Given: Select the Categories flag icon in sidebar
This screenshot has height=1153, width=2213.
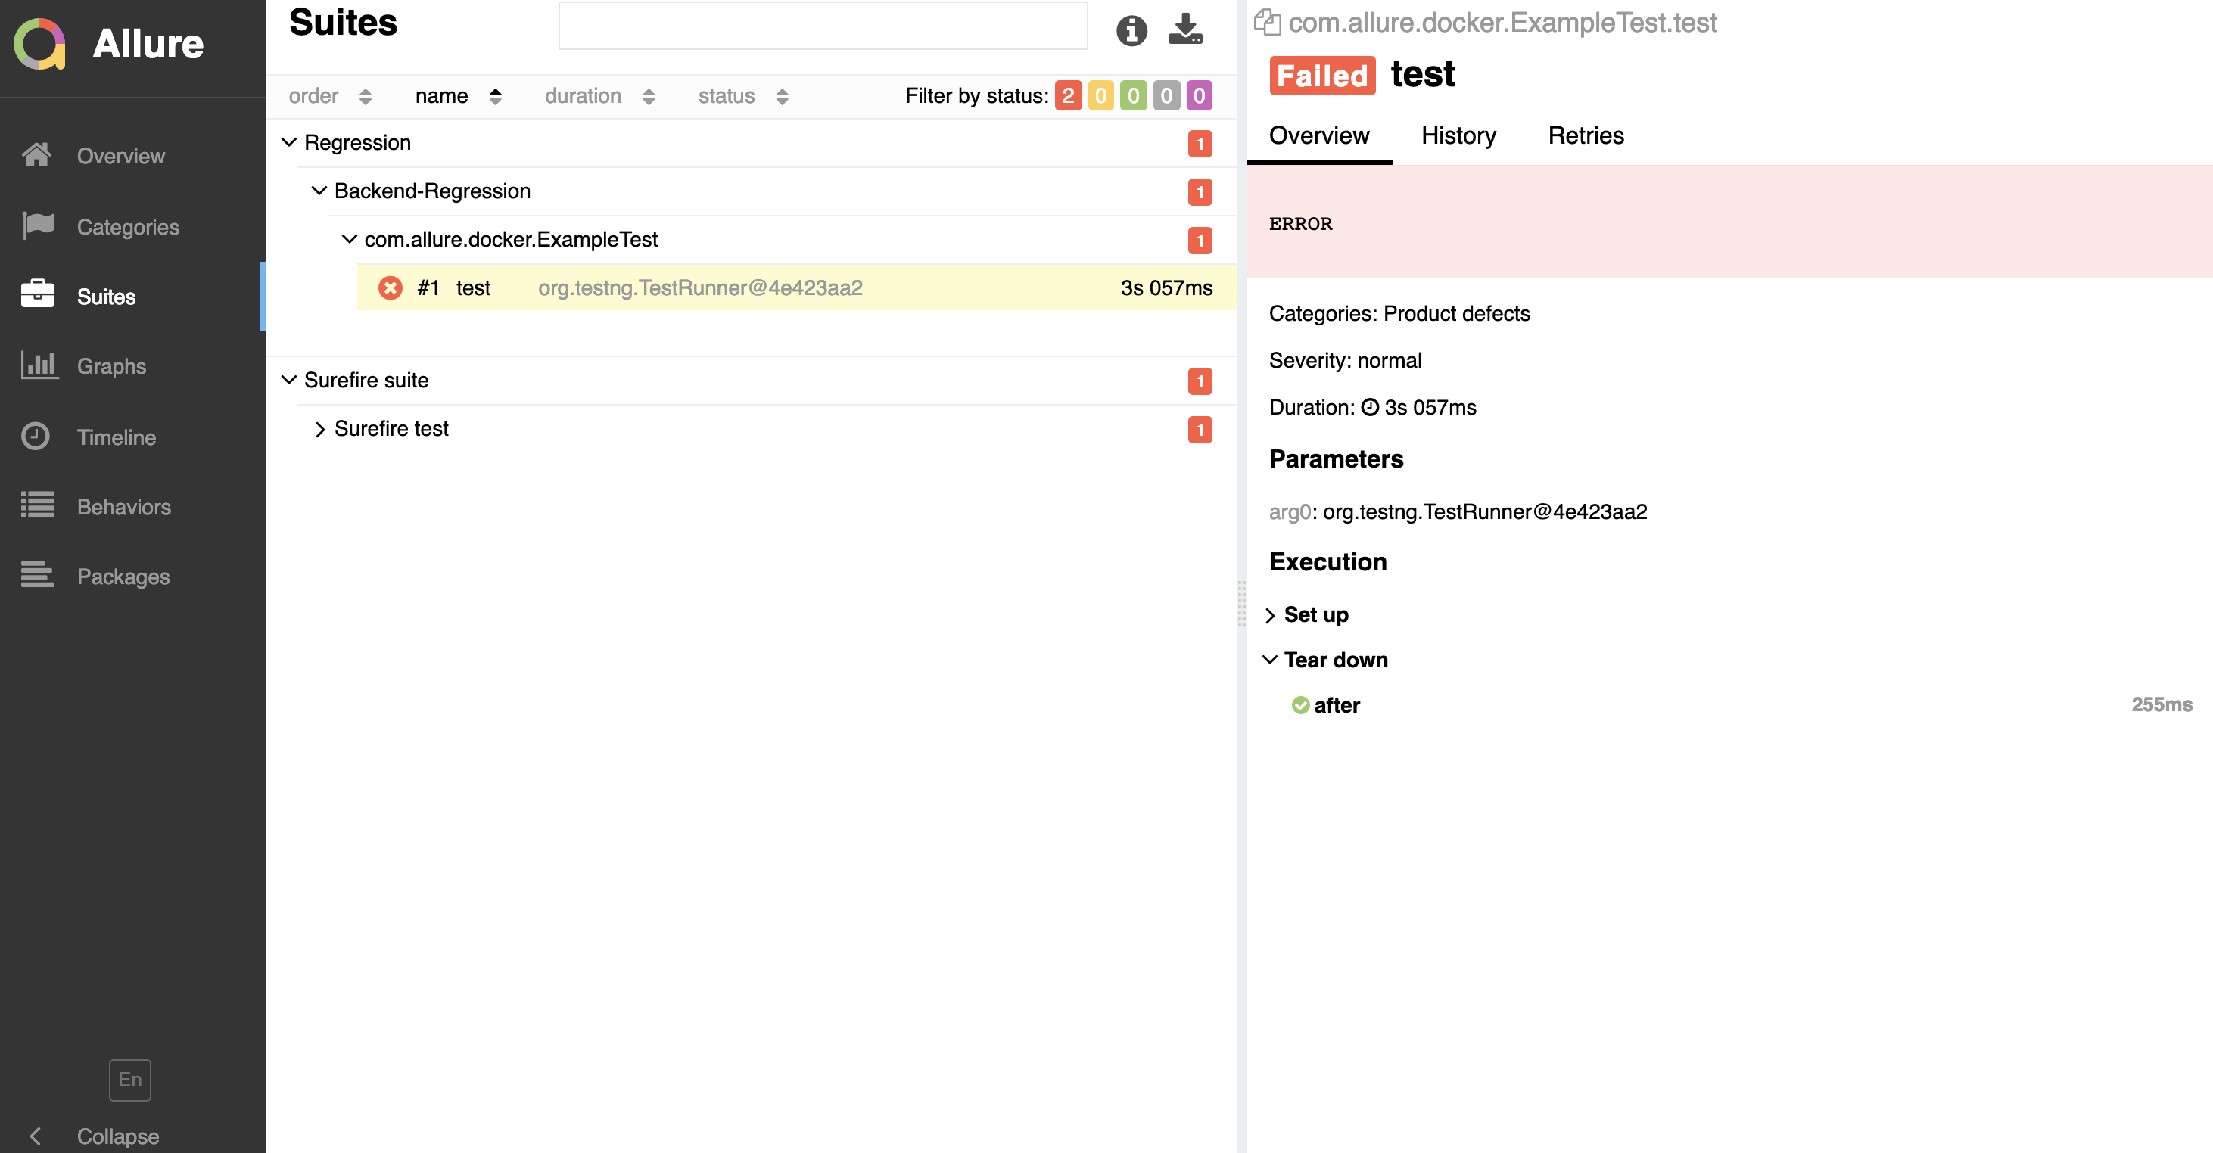Looking at the screenshot, I should click(38, 225).
